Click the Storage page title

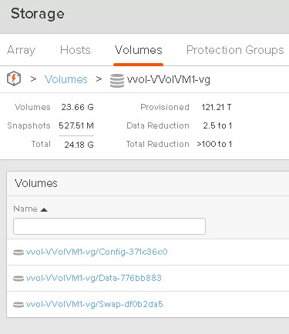(38, 14)
